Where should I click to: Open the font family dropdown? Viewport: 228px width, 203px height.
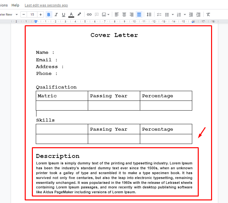point(9,15)
